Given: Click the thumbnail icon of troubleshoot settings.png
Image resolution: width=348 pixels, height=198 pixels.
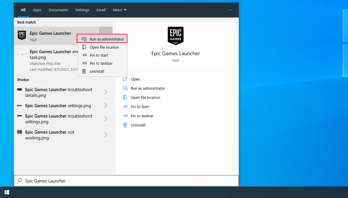Looking at the screenshot, I should (x=19, y=116).
